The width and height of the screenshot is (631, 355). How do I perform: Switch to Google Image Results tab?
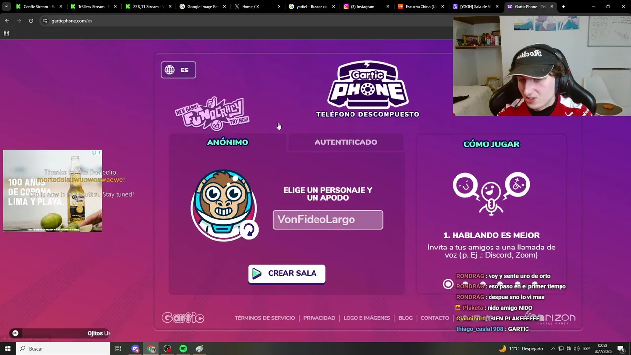[203, 7]
